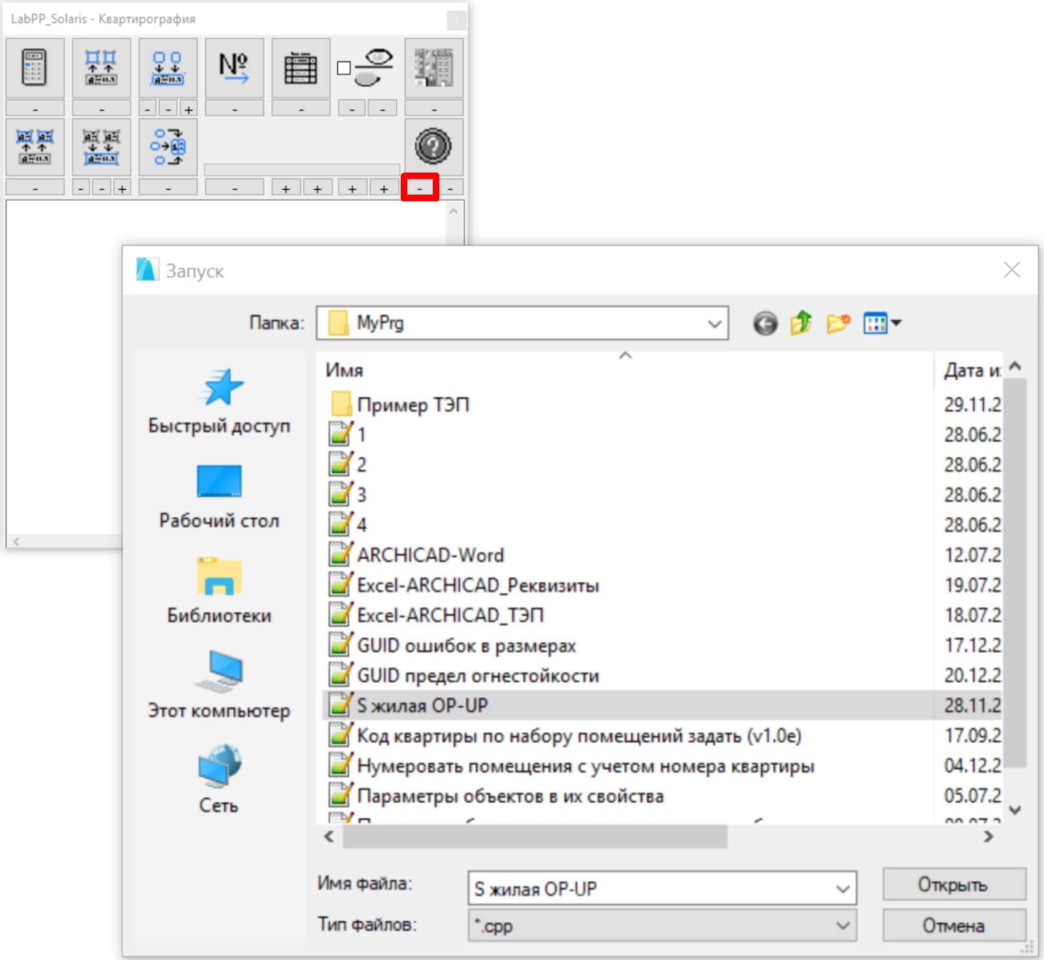1044x960 pixels.
Task: Click the blue circles-to-label downward arrows icon
Action: [x=167, y=68]
